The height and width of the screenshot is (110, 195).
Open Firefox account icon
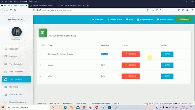(187, 10)
